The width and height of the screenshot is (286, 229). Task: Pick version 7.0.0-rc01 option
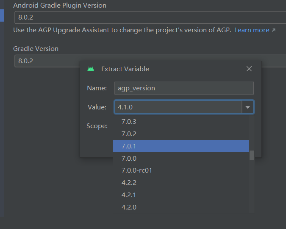(x=136, y=170)
